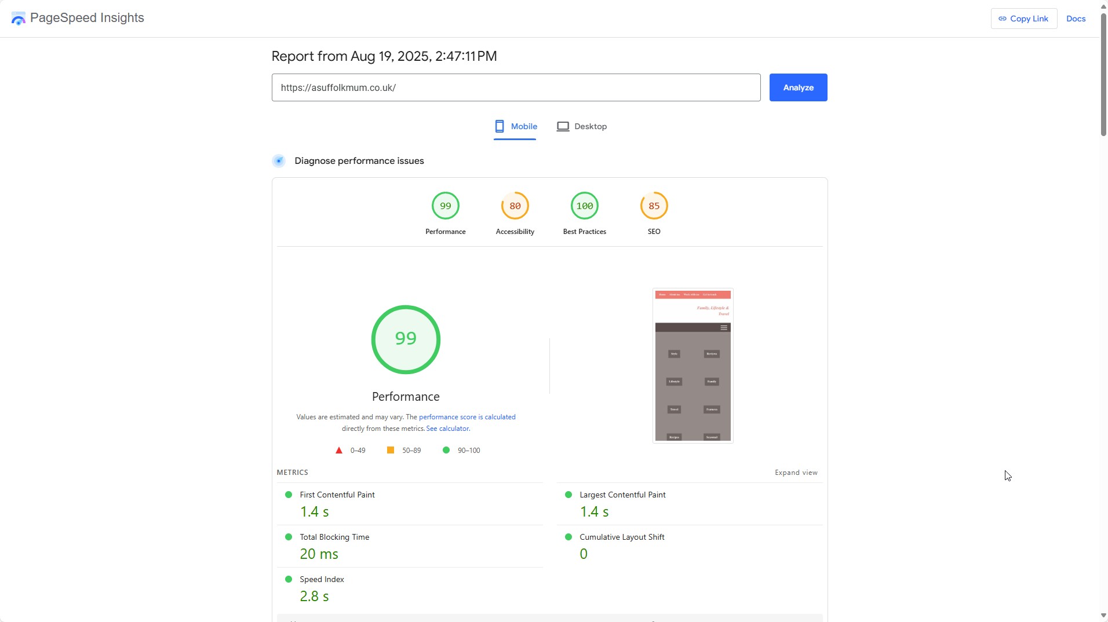The height and width of the screenshot is (622, 1108).
Task: Click the green dot beside Cumulative Layout Shift
Action: coord(568,537)
